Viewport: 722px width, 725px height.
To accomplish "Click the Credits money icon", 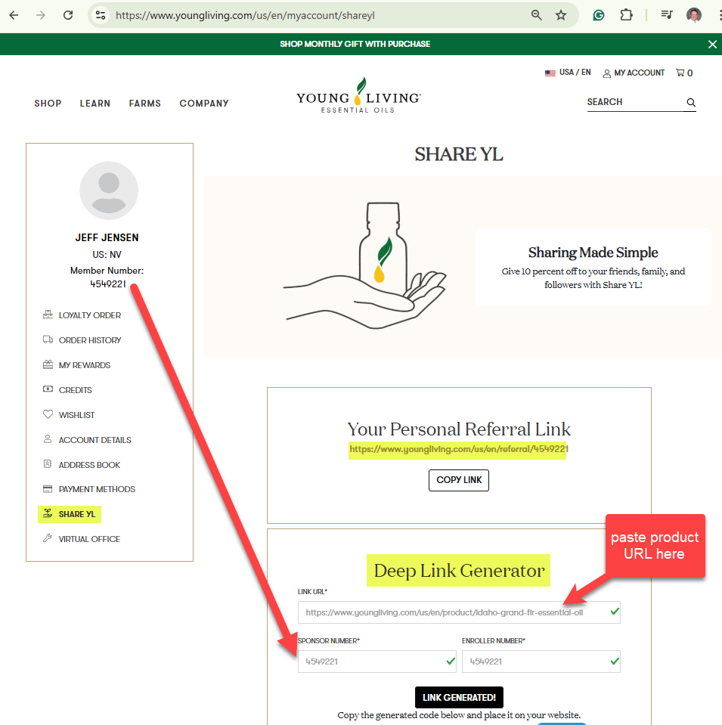I will [x=48, y=389].
